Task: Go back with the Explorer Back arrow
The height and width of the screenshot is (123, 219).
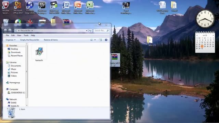Action: point(5,30)
